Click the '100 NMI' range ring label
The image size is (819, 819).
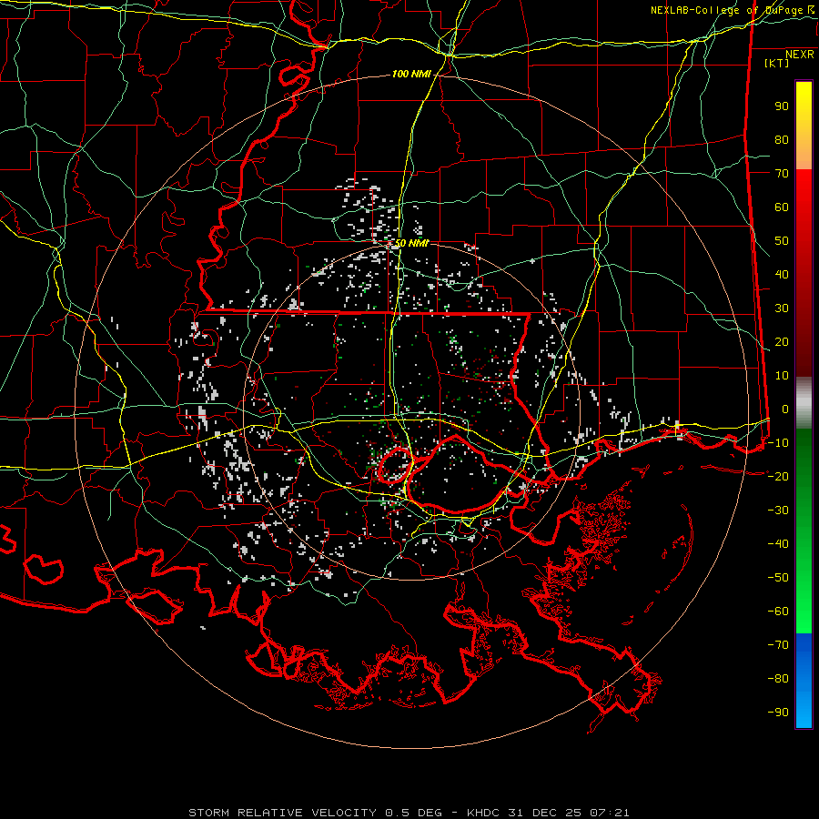(x=411, y=75)
